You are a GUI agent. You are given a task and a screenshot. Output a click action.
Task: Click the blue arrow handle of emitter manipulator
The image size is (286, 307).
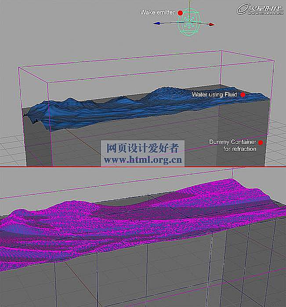click(x=156, y=24)
